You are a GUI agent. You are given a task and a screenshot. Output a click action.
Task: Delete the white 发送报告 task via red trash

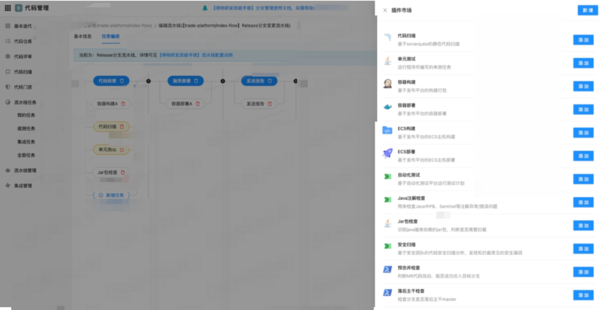pos(270,104)
